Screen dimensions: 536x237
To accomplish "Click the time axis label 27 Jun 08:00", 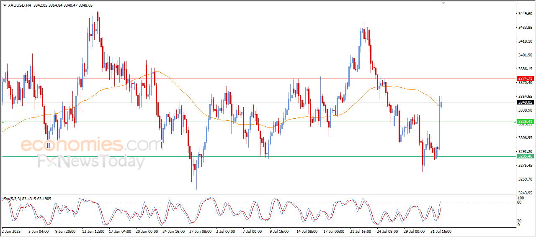I will pos(200,231).
